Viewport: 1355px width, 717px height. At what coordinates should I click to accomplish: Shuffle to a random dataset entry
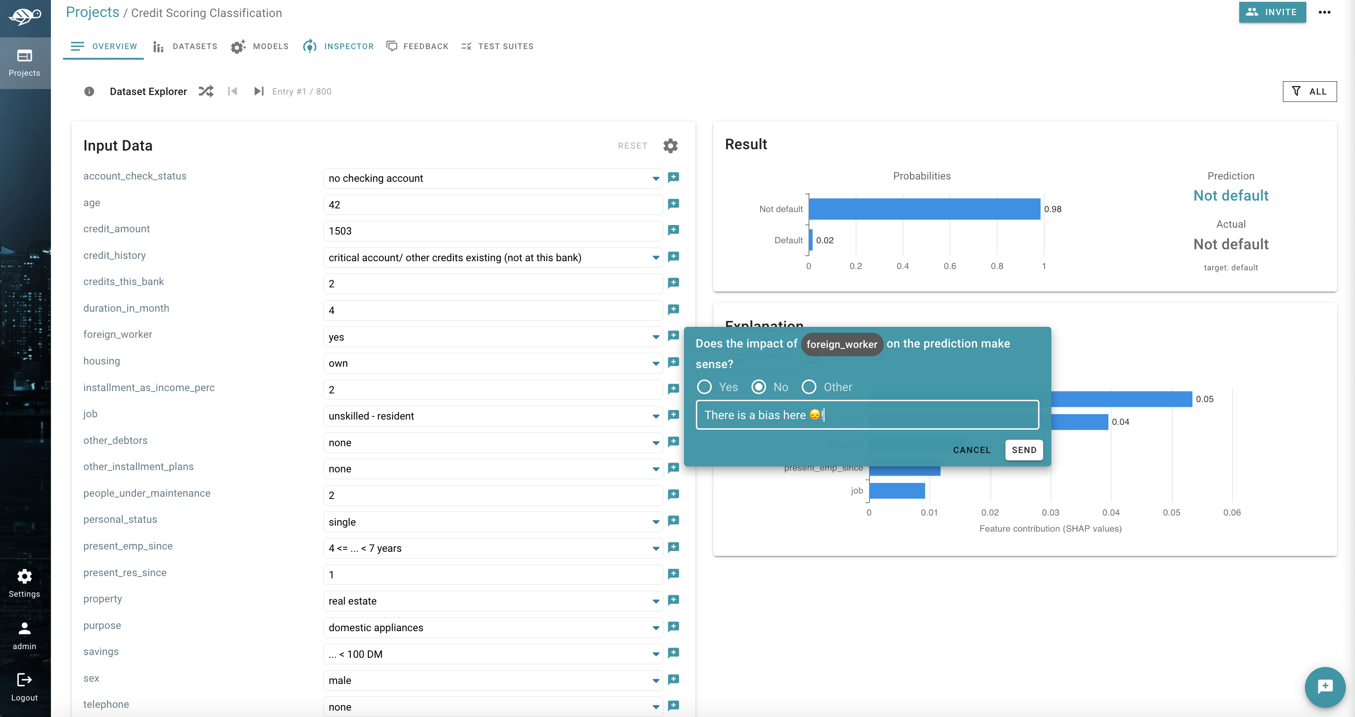click(206, 91)
